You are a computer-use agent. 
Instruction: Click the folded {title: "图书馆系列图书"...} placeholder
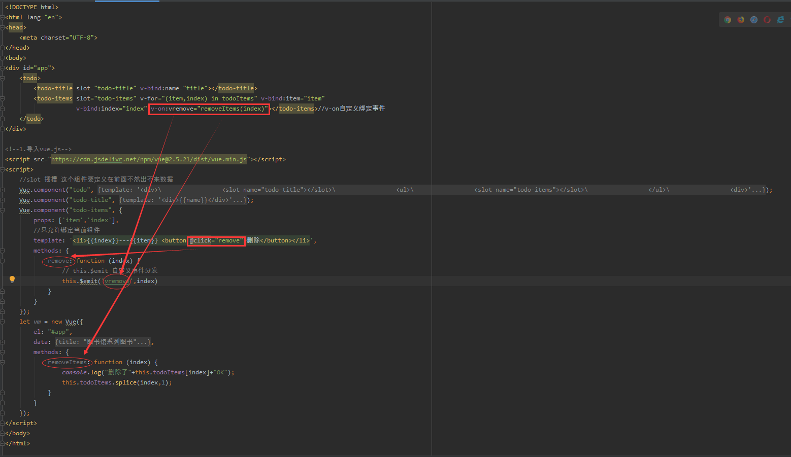coord(103,342)
